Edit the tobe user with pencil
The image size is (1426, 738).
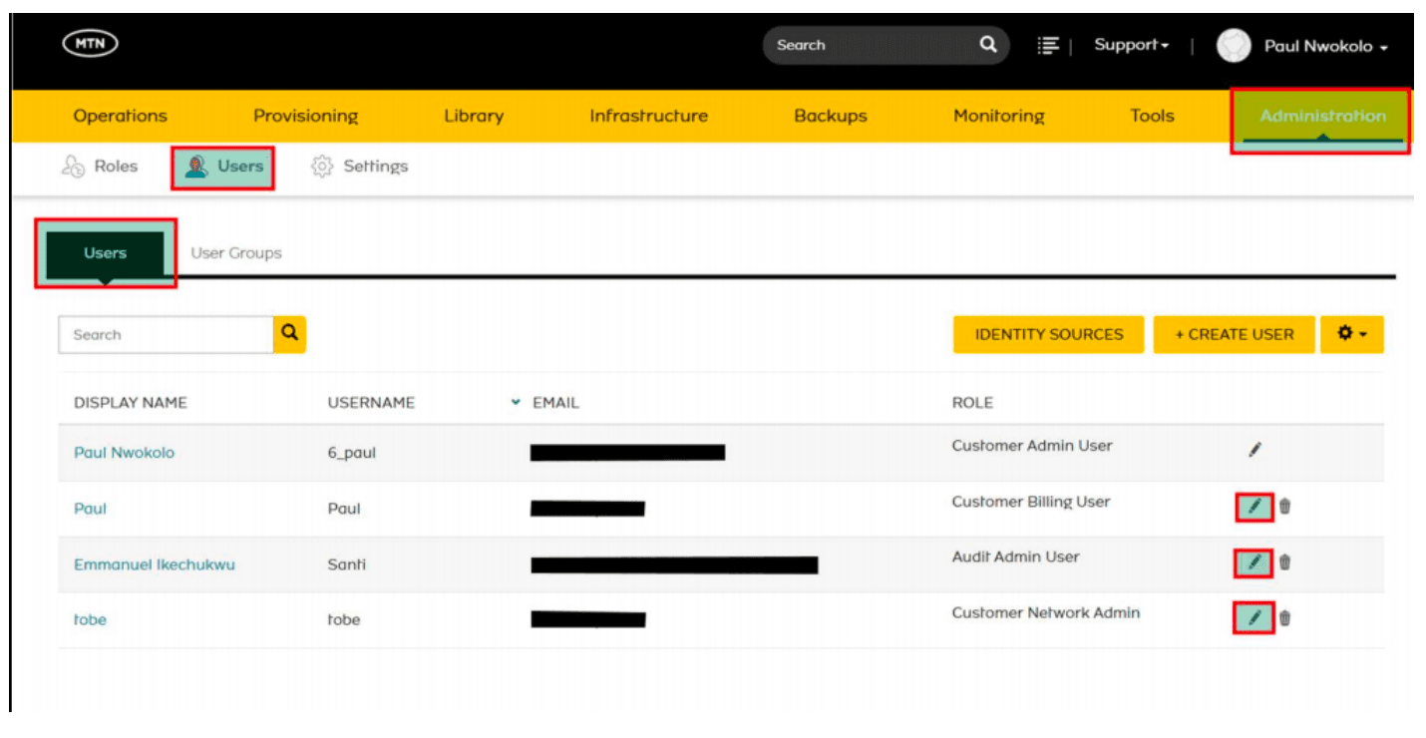[x=1254, y=618]
